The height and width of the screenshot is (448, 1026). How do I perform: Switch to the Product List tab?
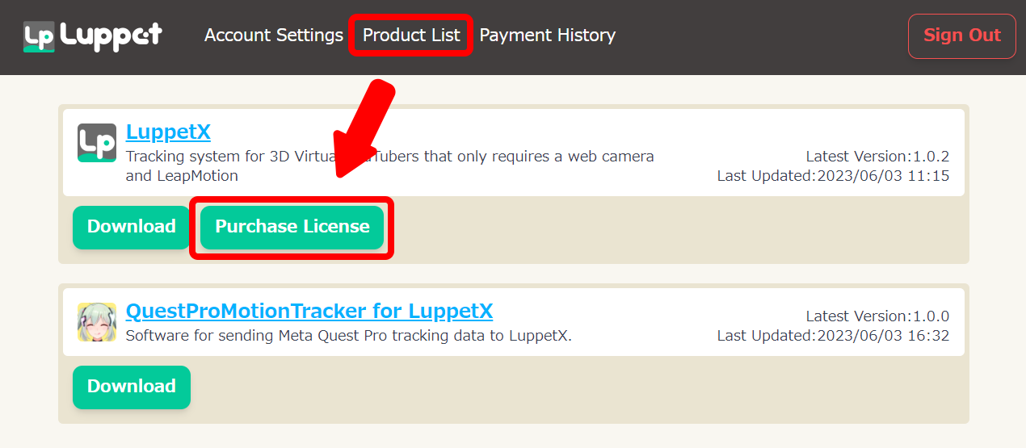tap(411, 36)
